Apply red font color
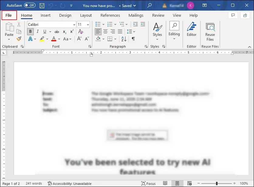 tap(54, 39)
